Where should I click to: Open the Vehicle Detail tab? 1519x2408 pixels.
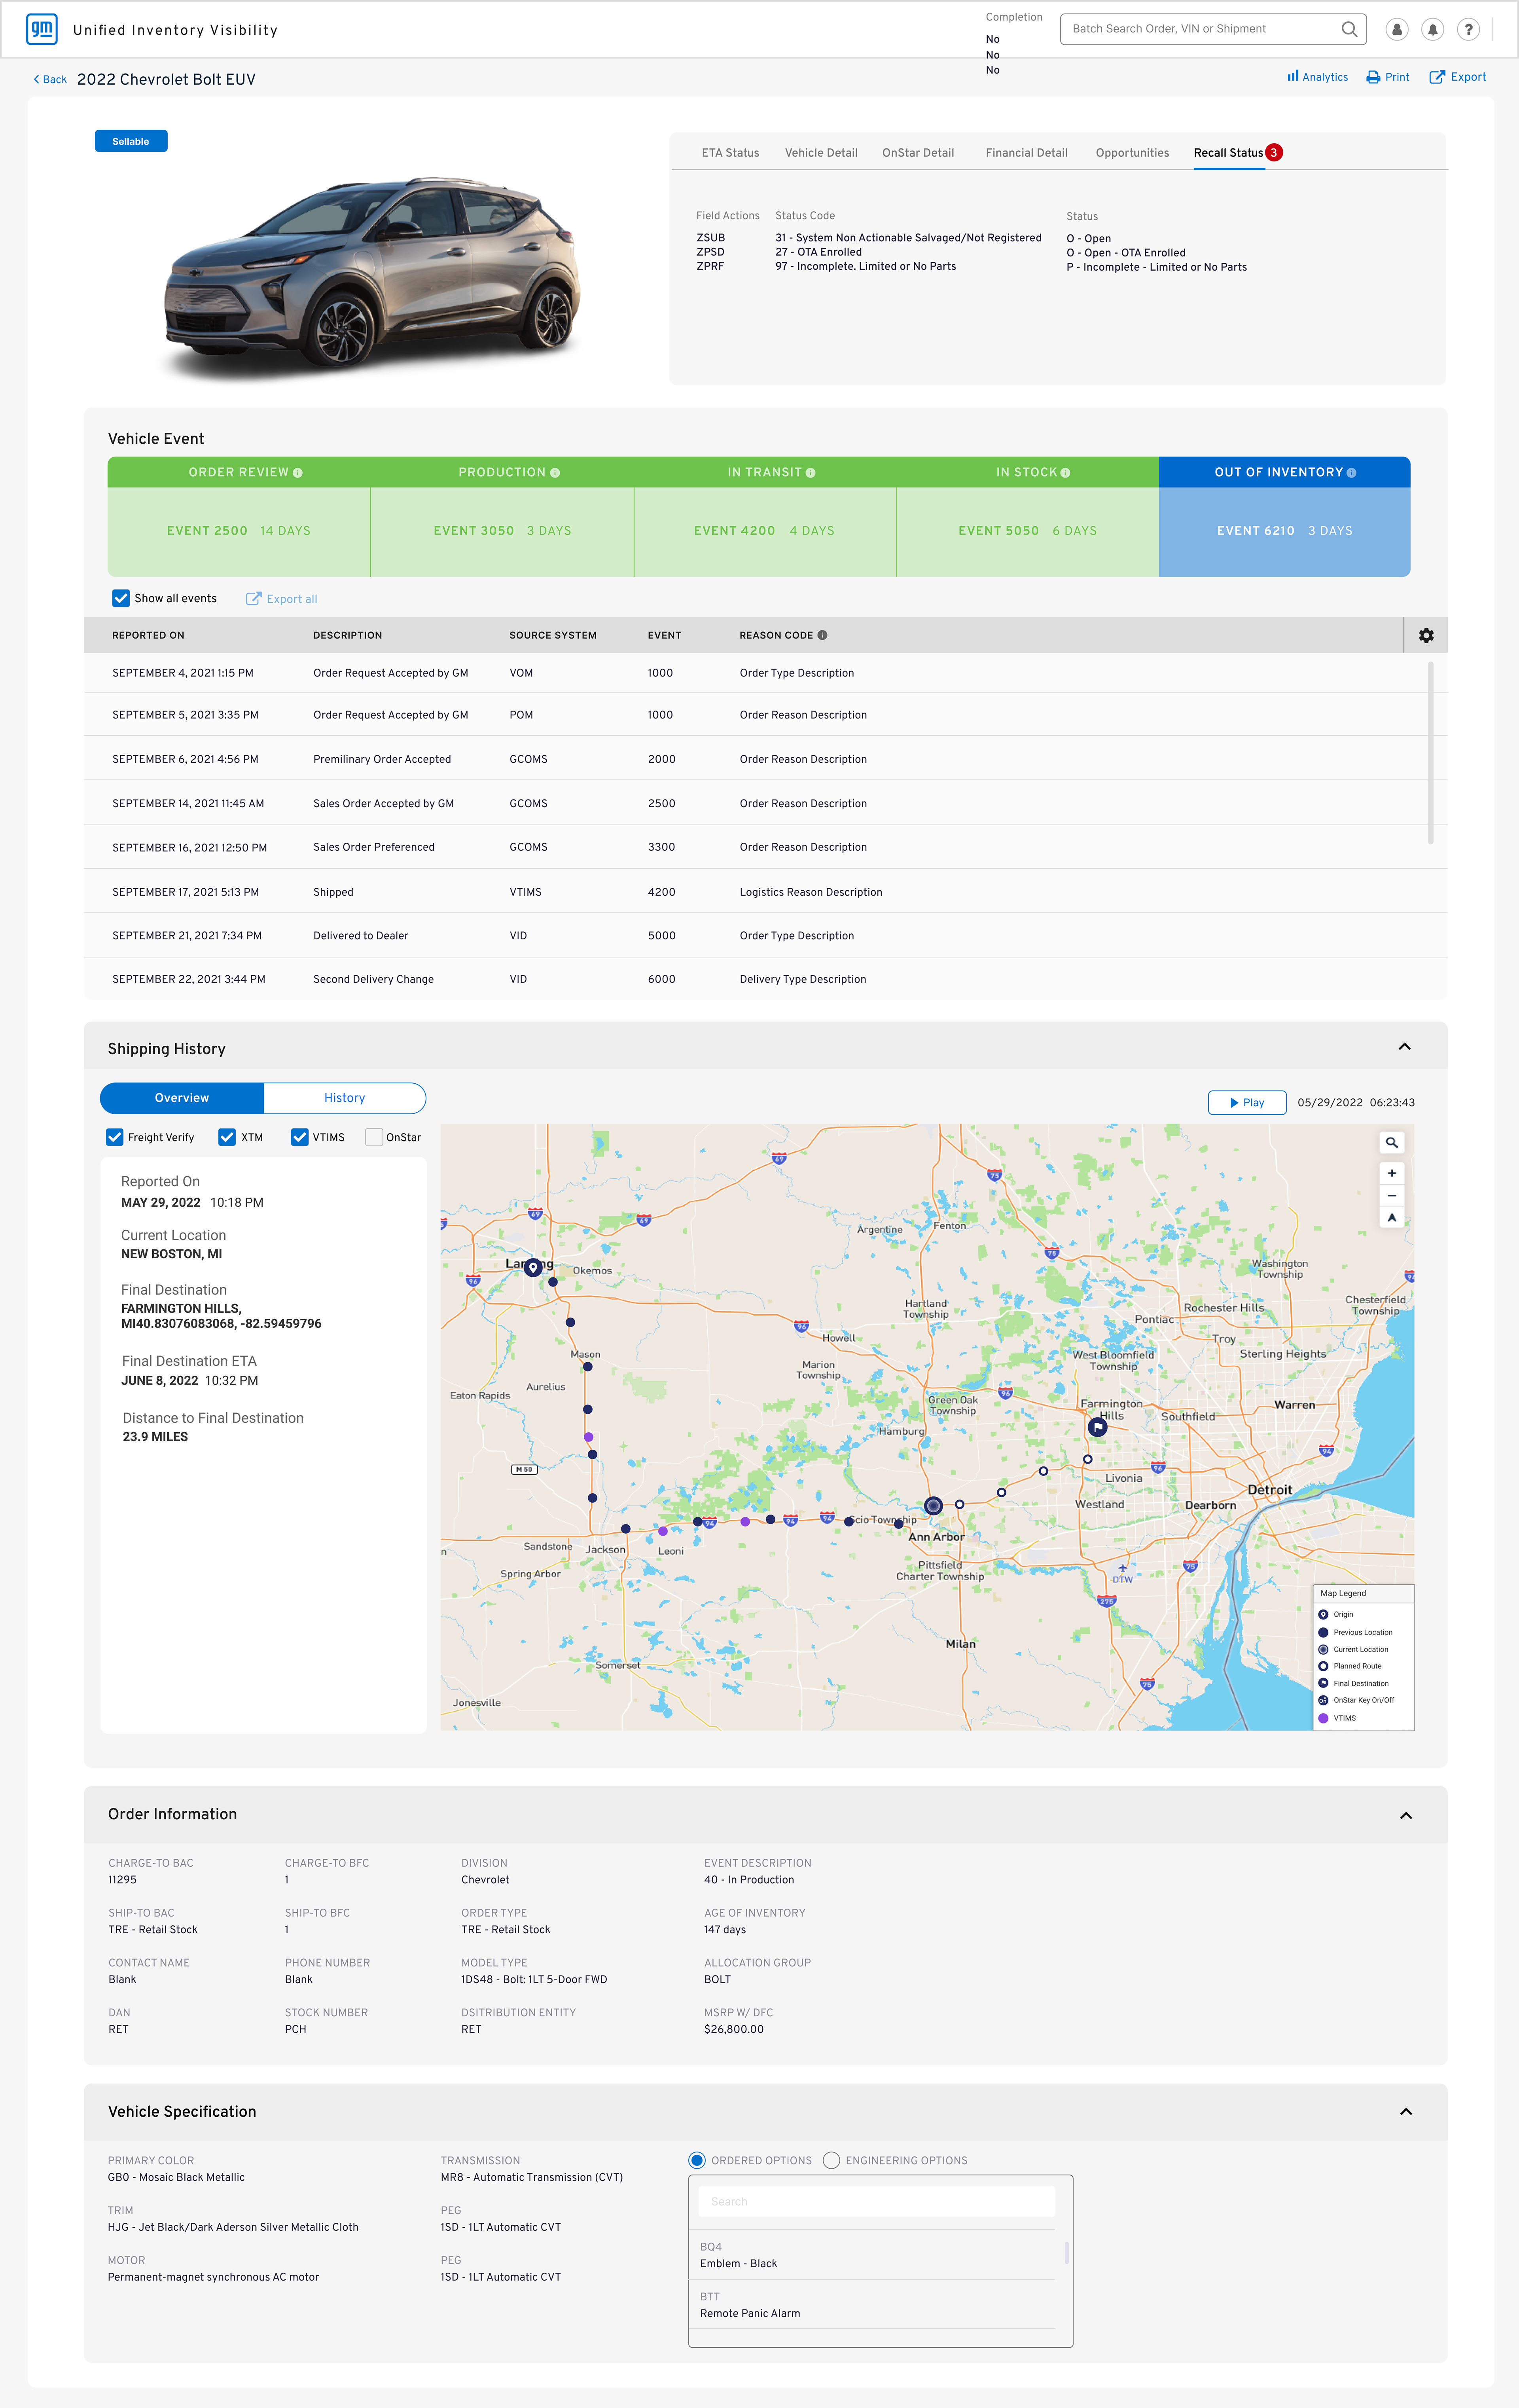[x=821, y=153]
